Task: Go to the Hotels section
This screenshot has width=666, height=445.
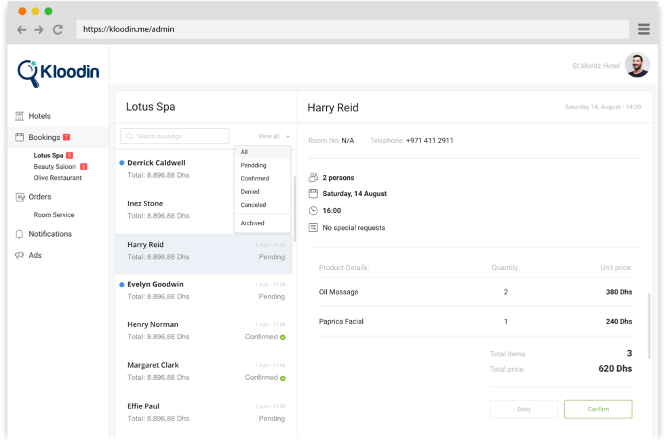Action: click(39, 116)
